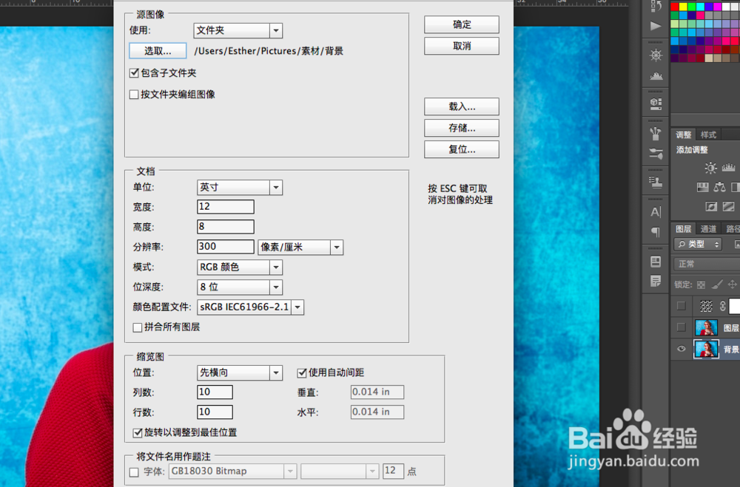Open the Layer Comps panel icon
This screenshot has height=487, width=740.
pyautogui.click(x=656, y=261)
